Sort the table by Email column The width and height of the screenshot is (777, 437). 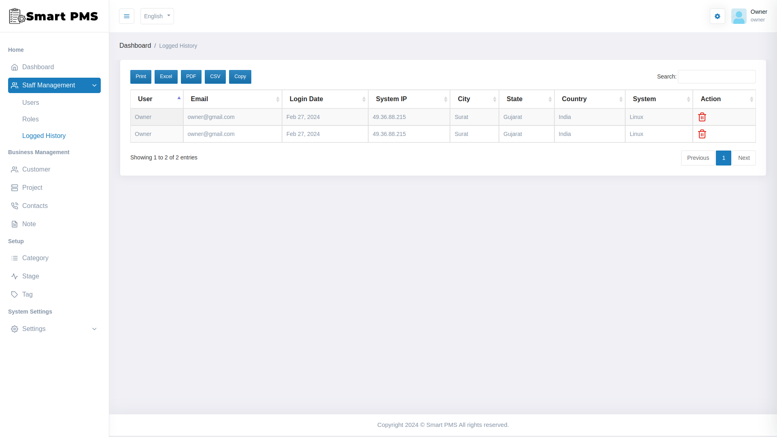point(233,99)
